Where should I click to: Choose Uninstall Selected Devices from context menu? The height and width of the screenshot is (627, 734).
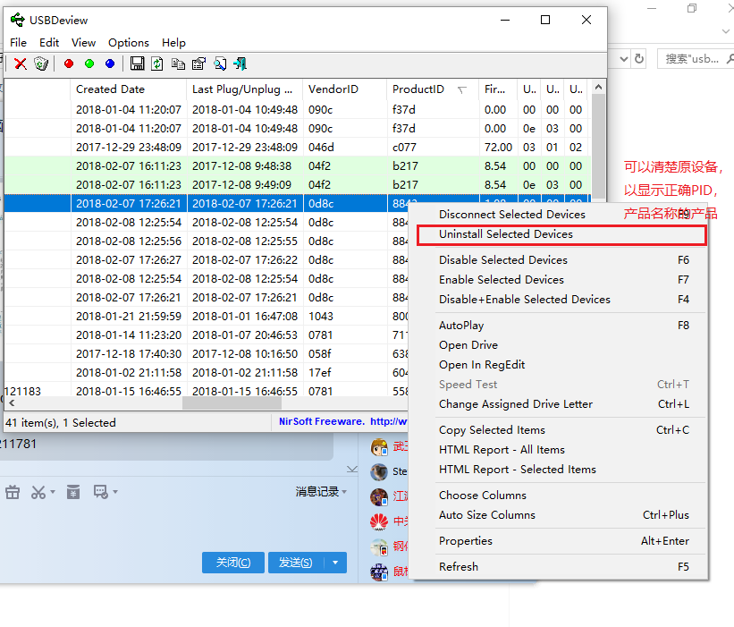point(506,234)
